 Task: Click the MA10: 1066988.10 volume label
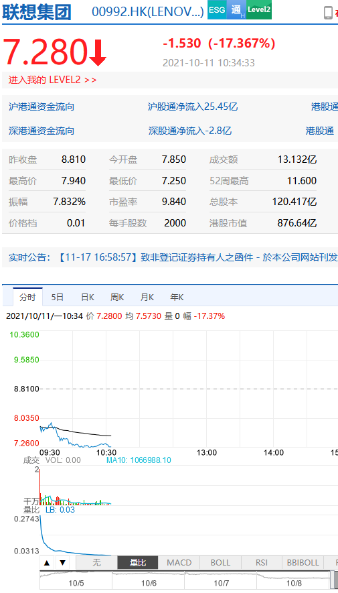(139, 460)
